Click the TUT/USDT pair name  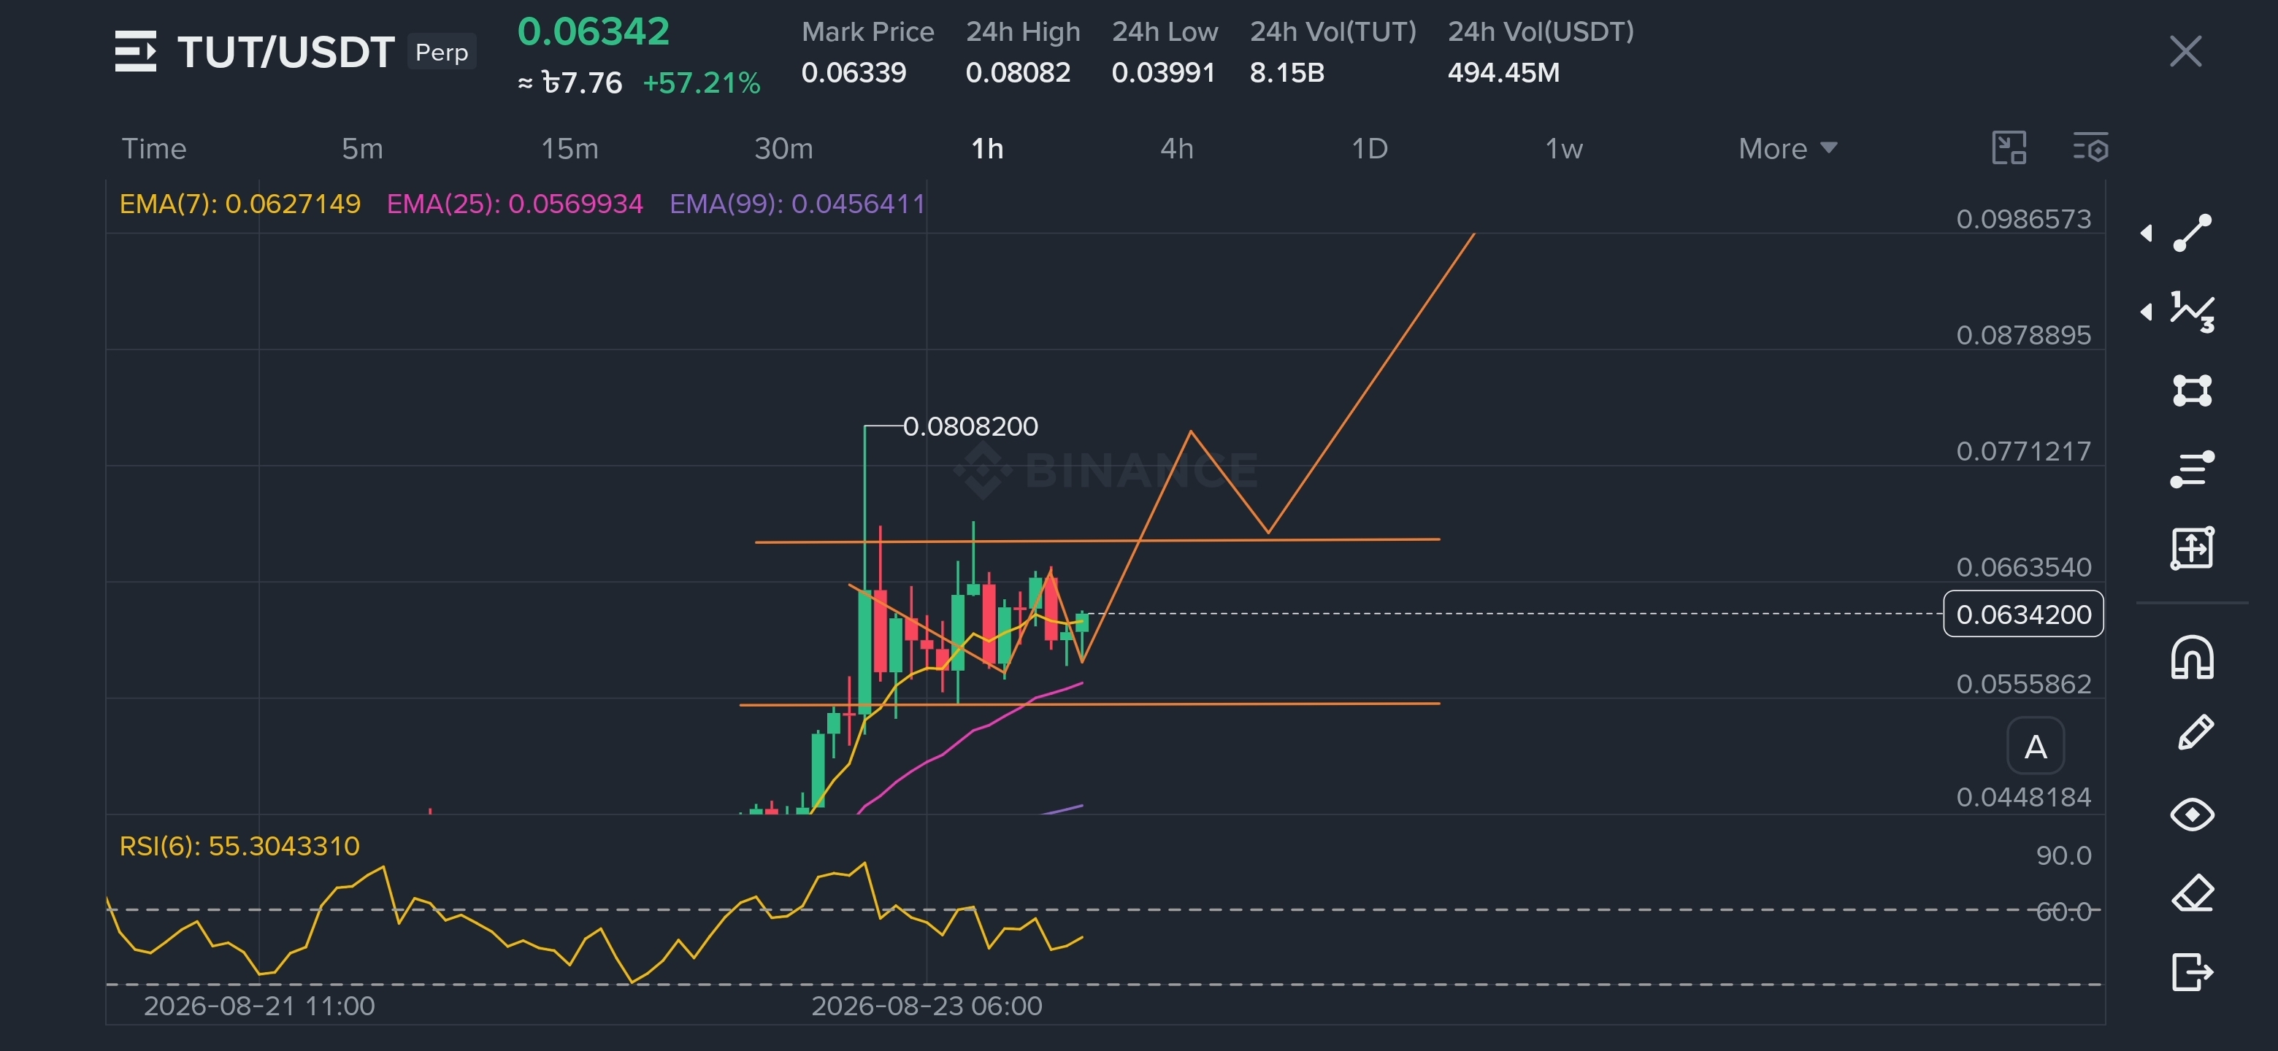point(285,52)
